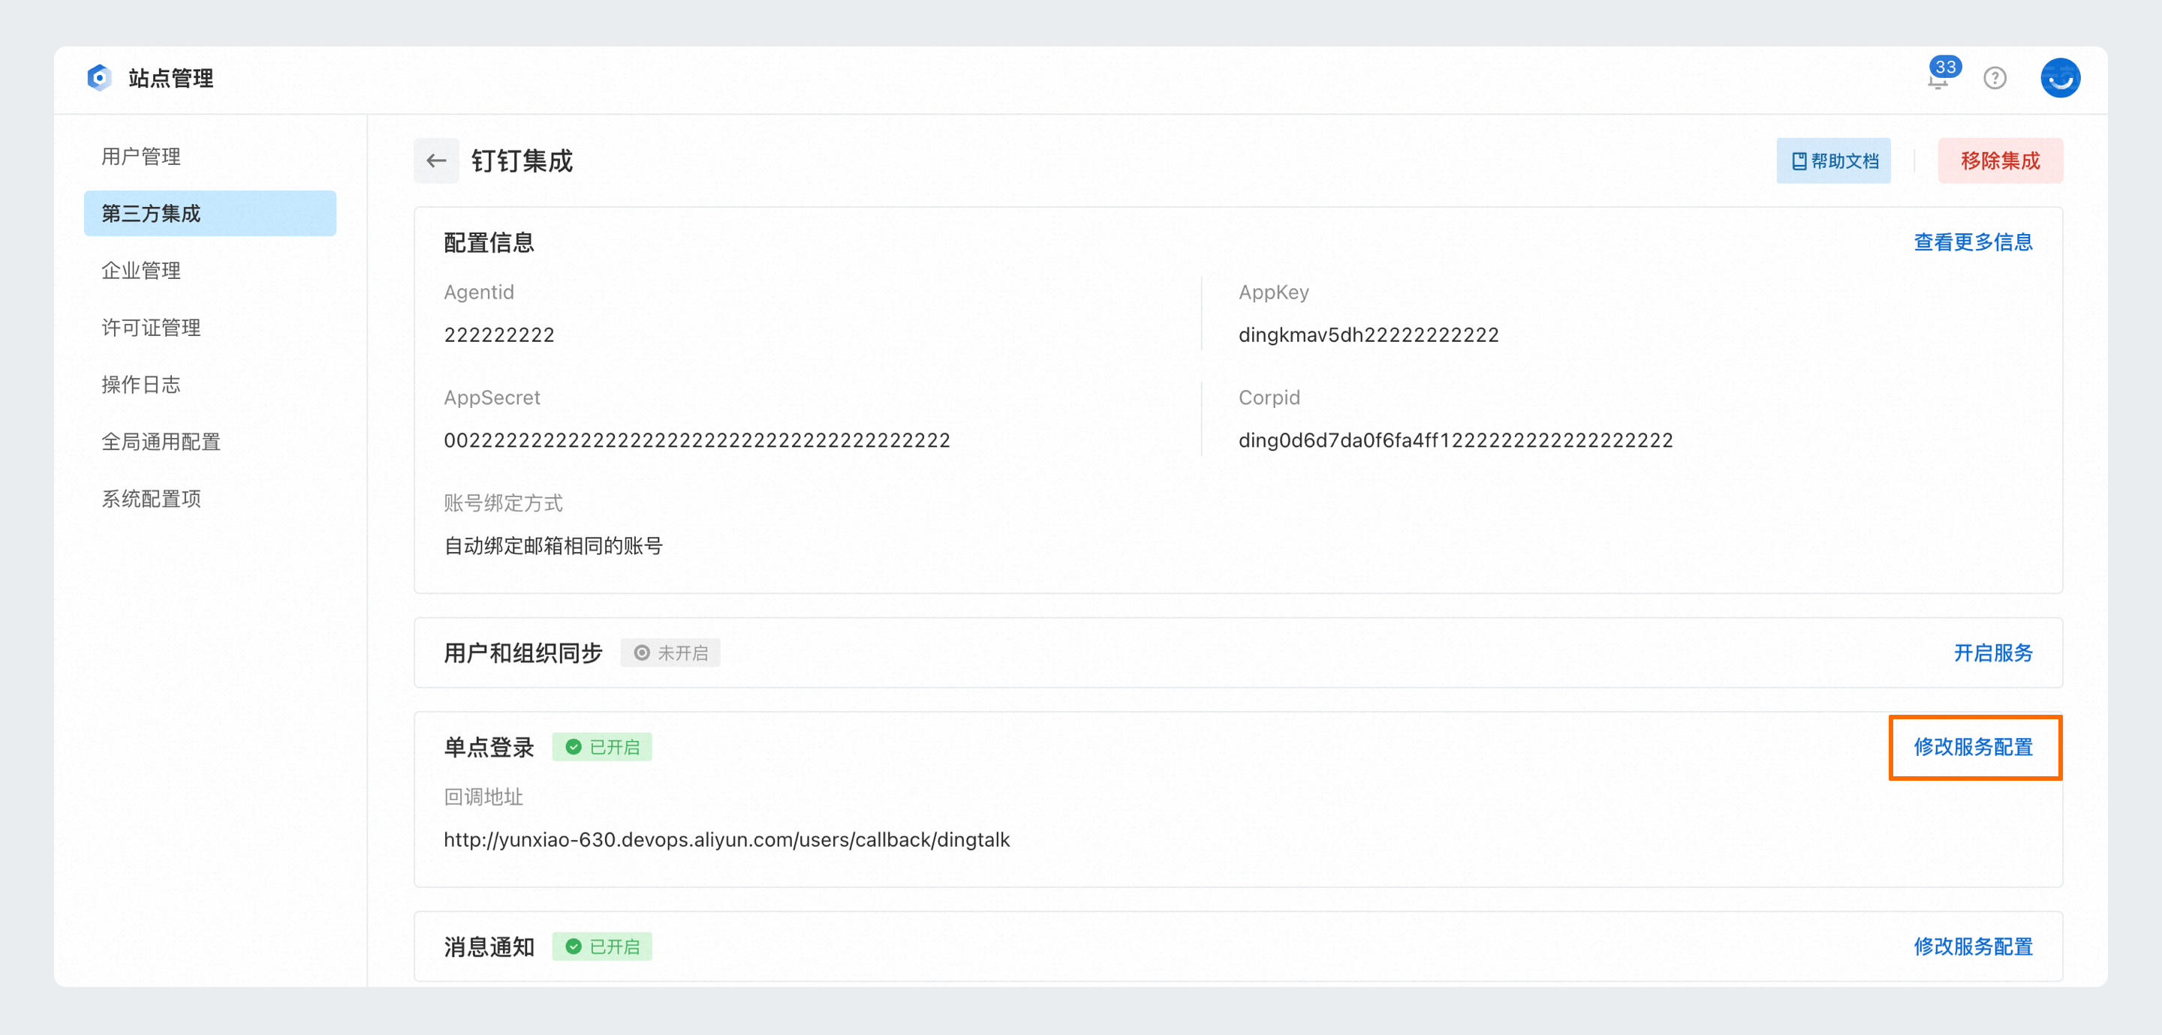Open the user avatar menu

pyautogui.click(x=2060, y=78)
